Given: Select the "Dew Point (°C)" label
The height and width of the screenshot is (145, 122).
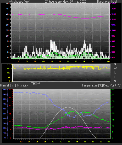Looking at the screenshot, I should pos(112,85).
